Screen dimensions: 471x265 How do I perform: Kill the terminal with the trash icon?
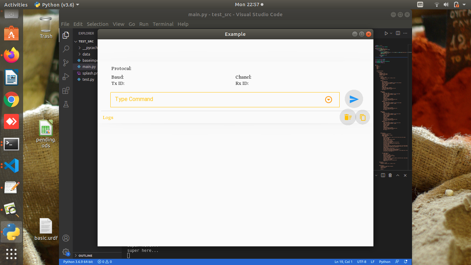(x=390, y=175)
